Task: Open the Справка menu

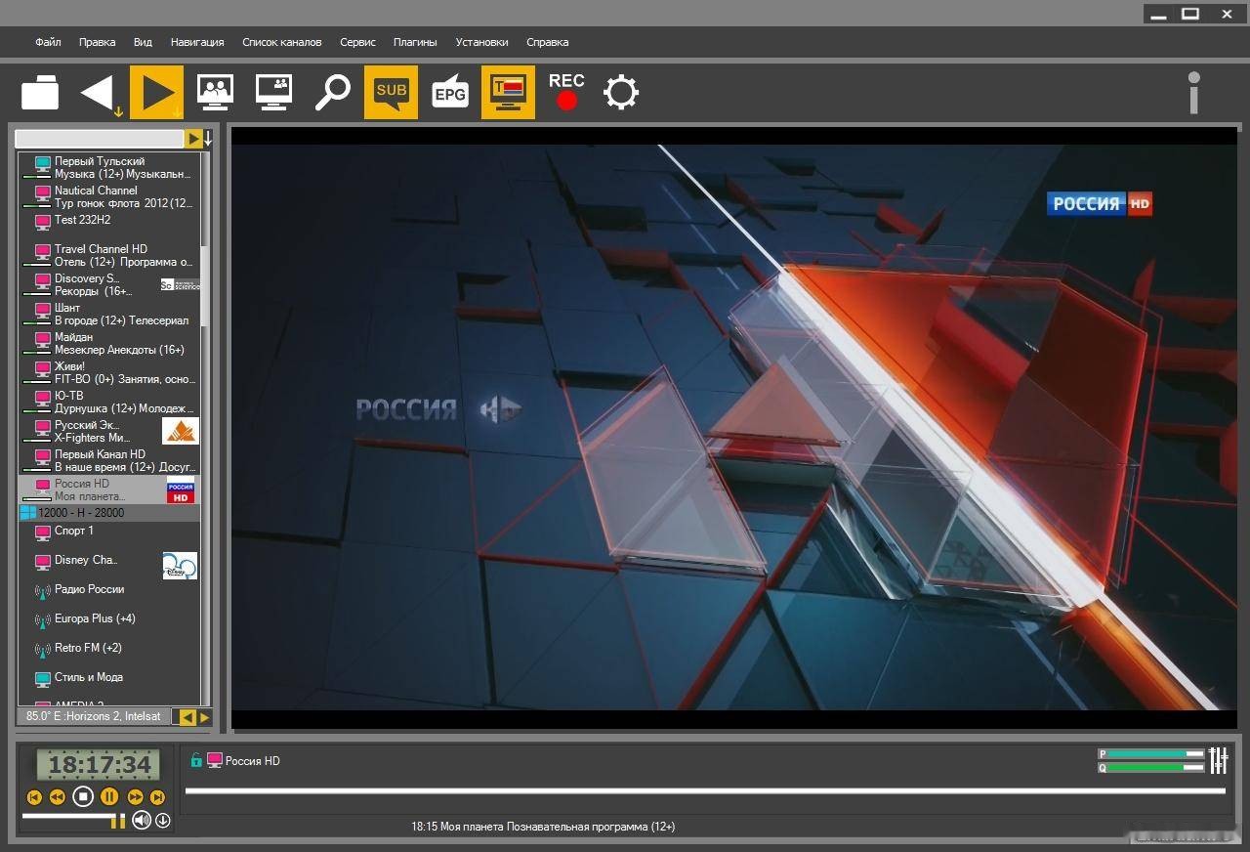Action: (x=547, y=42)
